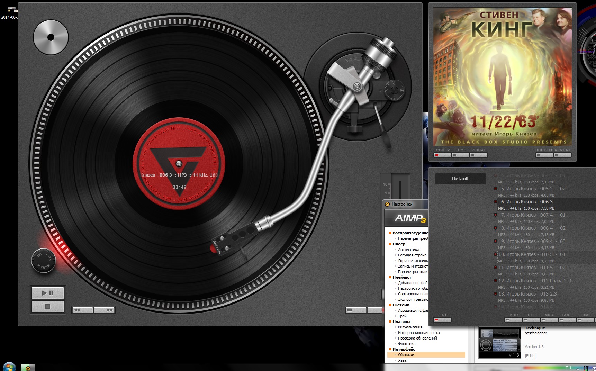Click the red record icon beside track 7
This screenshot has height=371, width=596.
click(495, 215)
